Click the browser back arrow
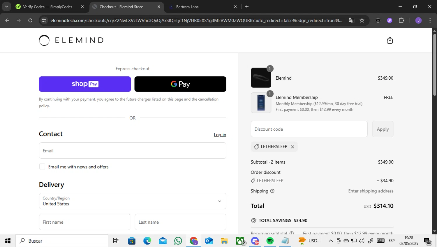This screenshot has height=247, width=437. 7,20
